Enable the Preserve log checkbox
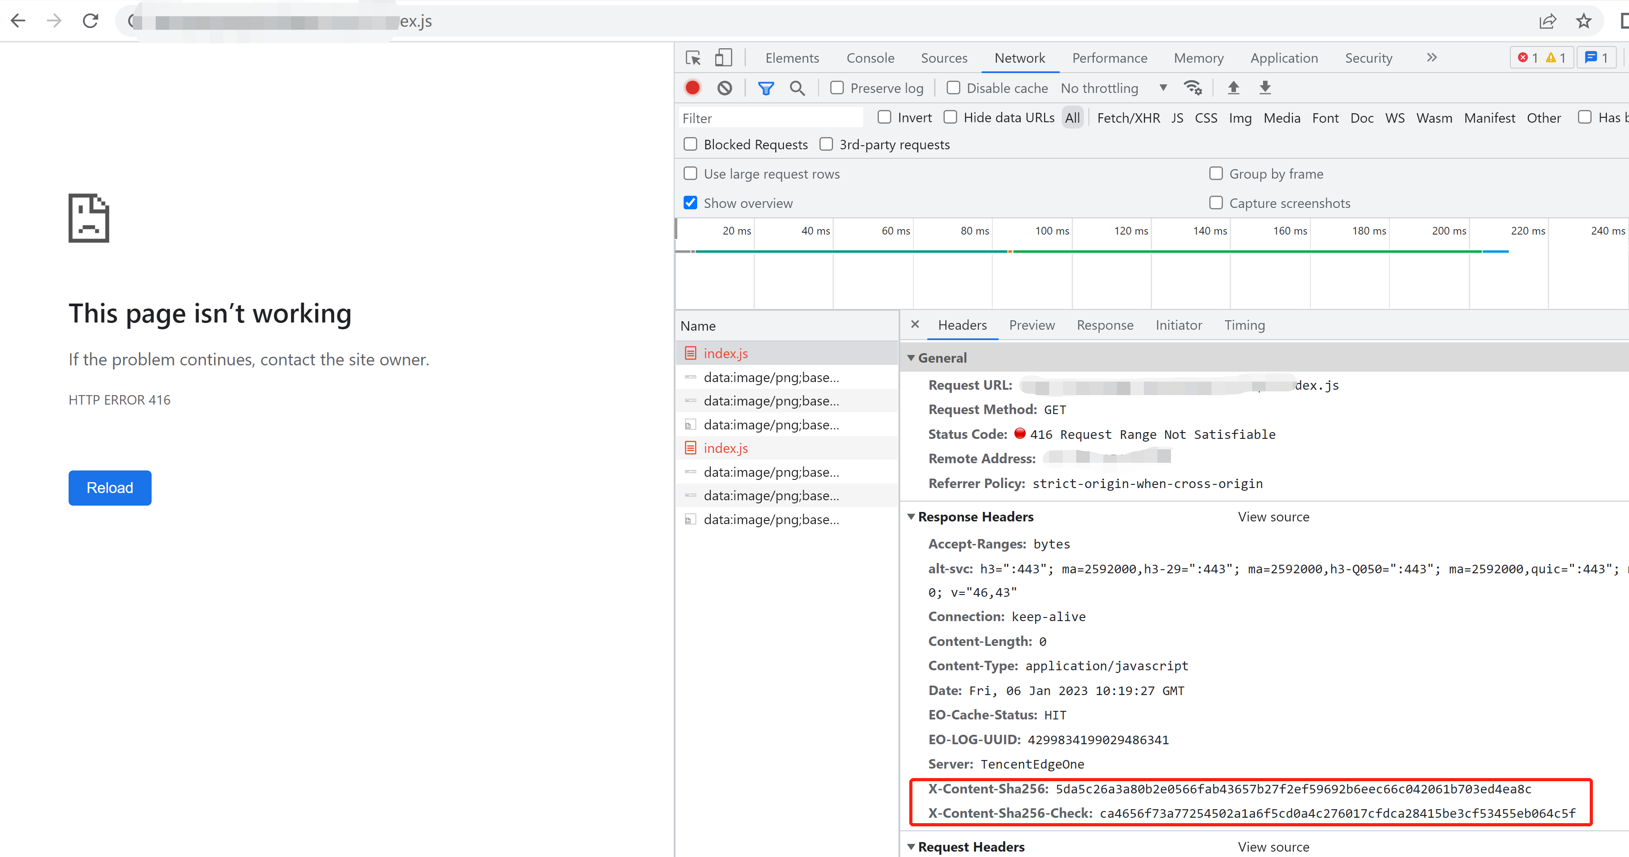 click(x=837, y=88)
